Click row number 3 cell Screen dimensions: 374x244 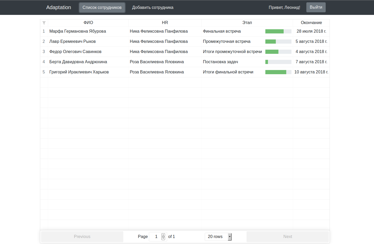click(x=44, y=52)
